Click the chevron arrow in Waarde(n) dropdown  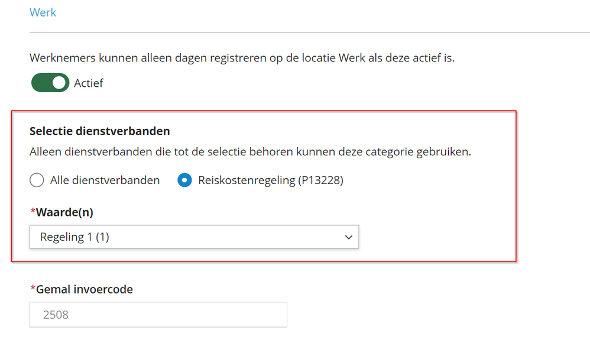coord(348,237)
